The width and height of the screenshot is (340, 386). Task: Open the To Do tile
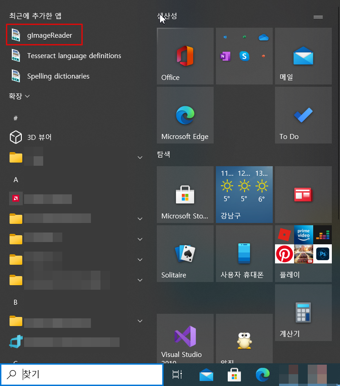pos(303,115)
